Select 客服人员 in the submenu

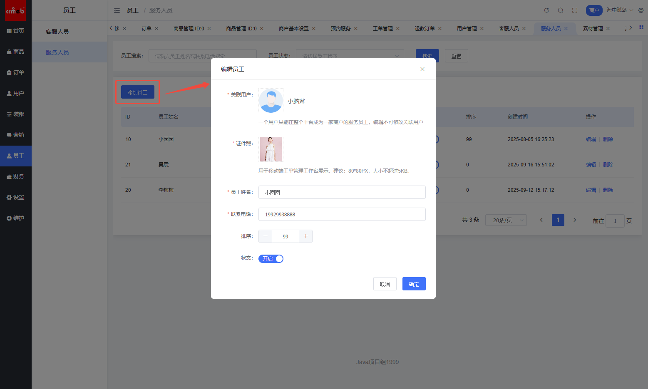tap(57, 32)
